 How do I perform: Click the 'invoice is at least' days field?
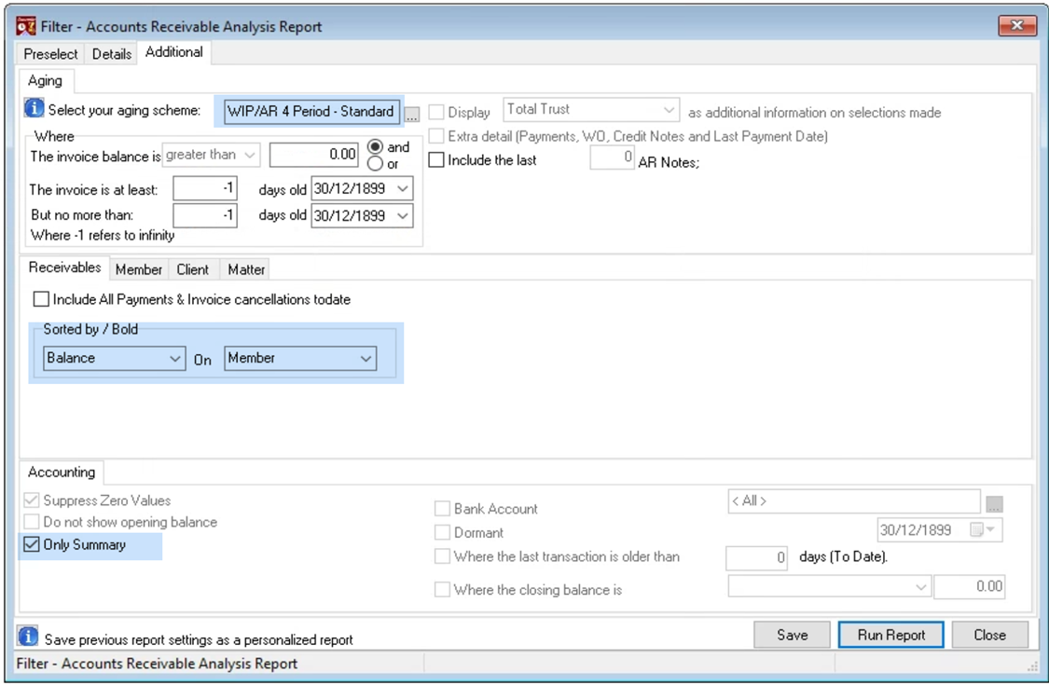coord(205,188)
